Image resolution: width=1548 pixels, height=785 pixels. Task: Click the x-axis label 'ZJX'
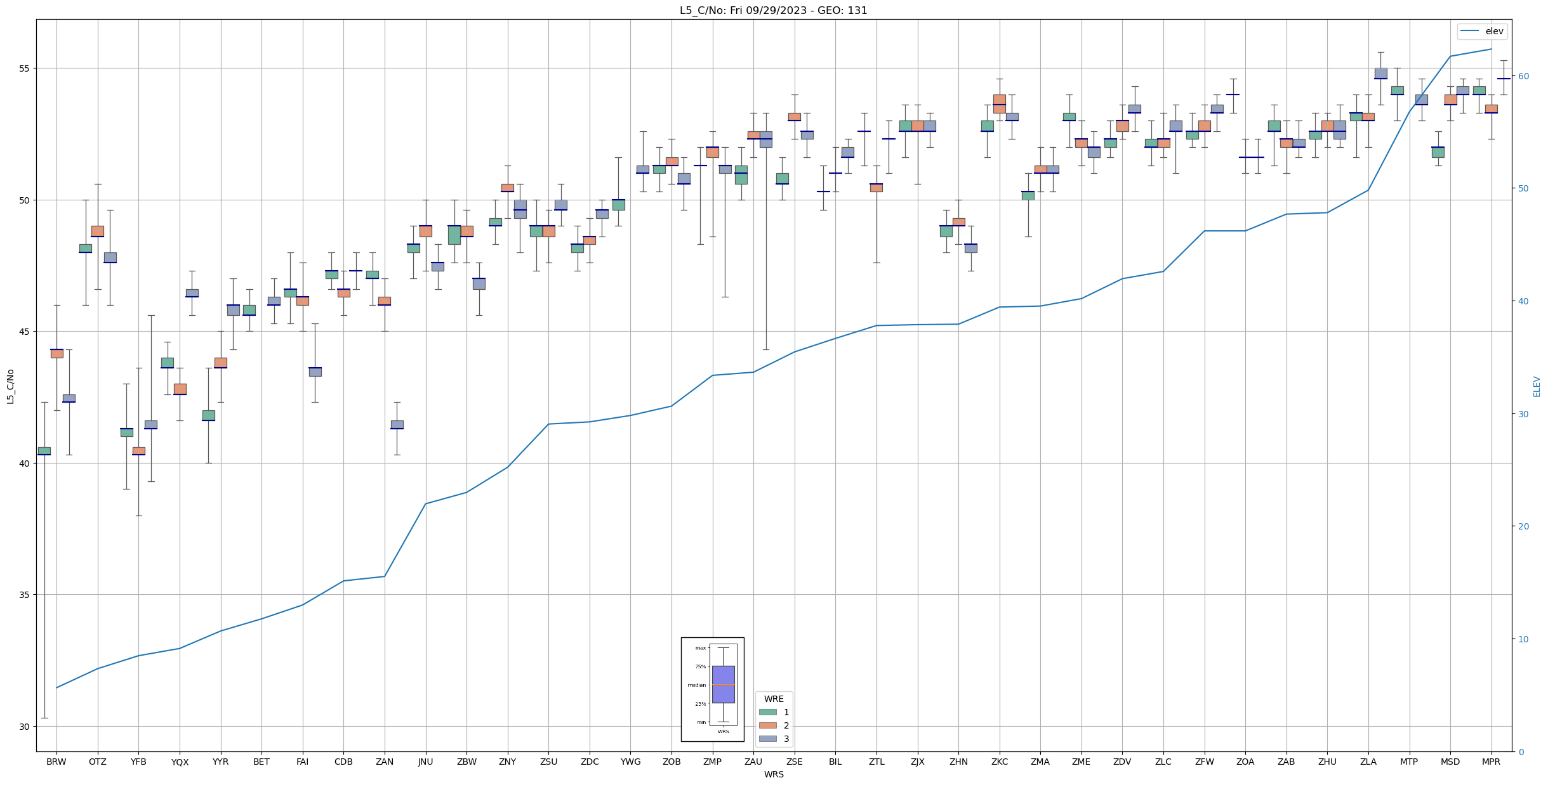coord(917,762)
